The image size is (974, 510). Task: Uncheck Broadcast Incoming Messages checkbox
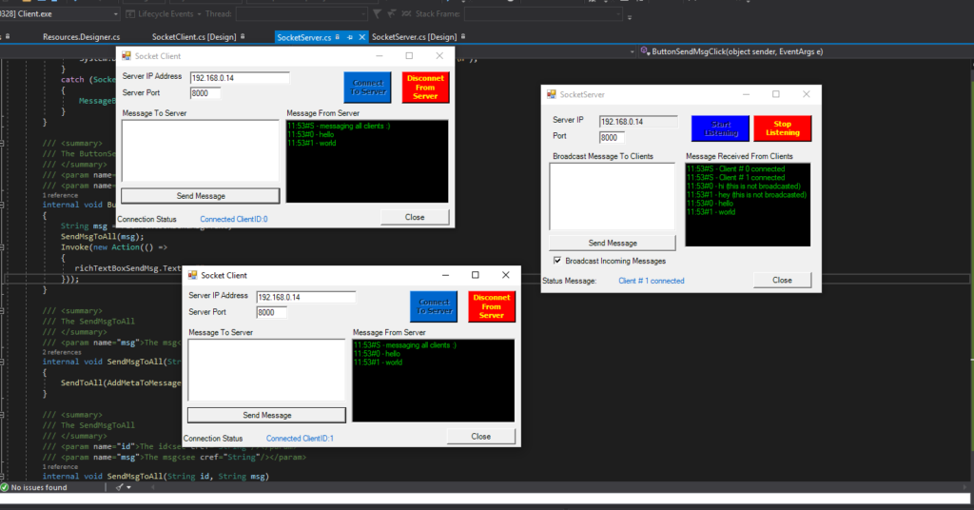click(x=556, y=261)
